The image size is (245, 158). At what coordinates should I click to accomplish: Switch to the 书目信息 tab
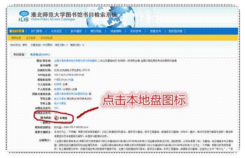coord(19,55)
